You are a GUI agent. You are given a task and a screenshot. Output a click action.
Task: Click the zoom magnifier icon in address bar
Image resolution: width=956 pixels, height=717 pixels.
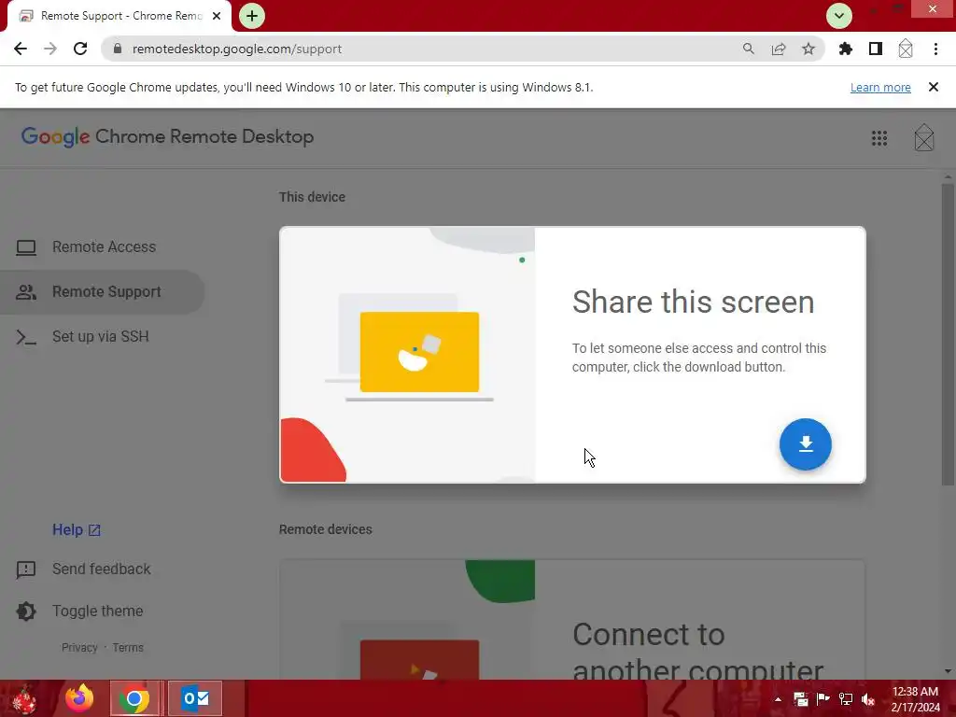pos(748,49)
